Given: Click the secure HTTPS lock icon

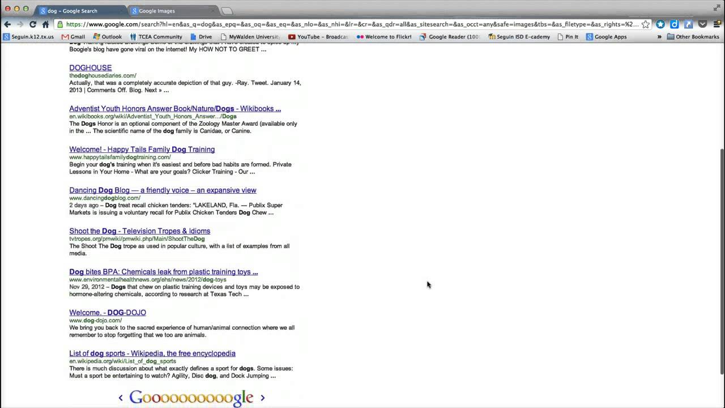Looking at the screenshot, I should pyautogui.click(x=60, y=24).
